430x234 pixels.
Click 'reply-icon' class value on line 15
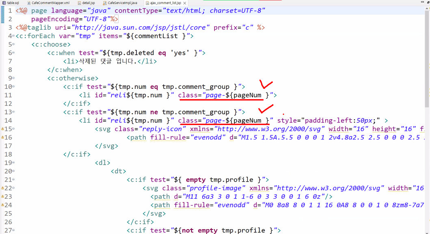(162, 129)
